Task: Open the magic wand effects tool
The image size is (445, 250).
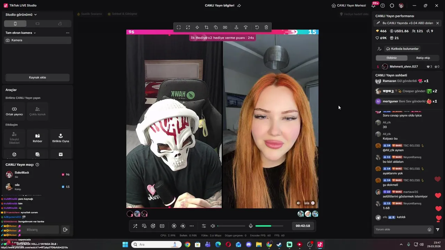Action: click(x=135, y=226)
